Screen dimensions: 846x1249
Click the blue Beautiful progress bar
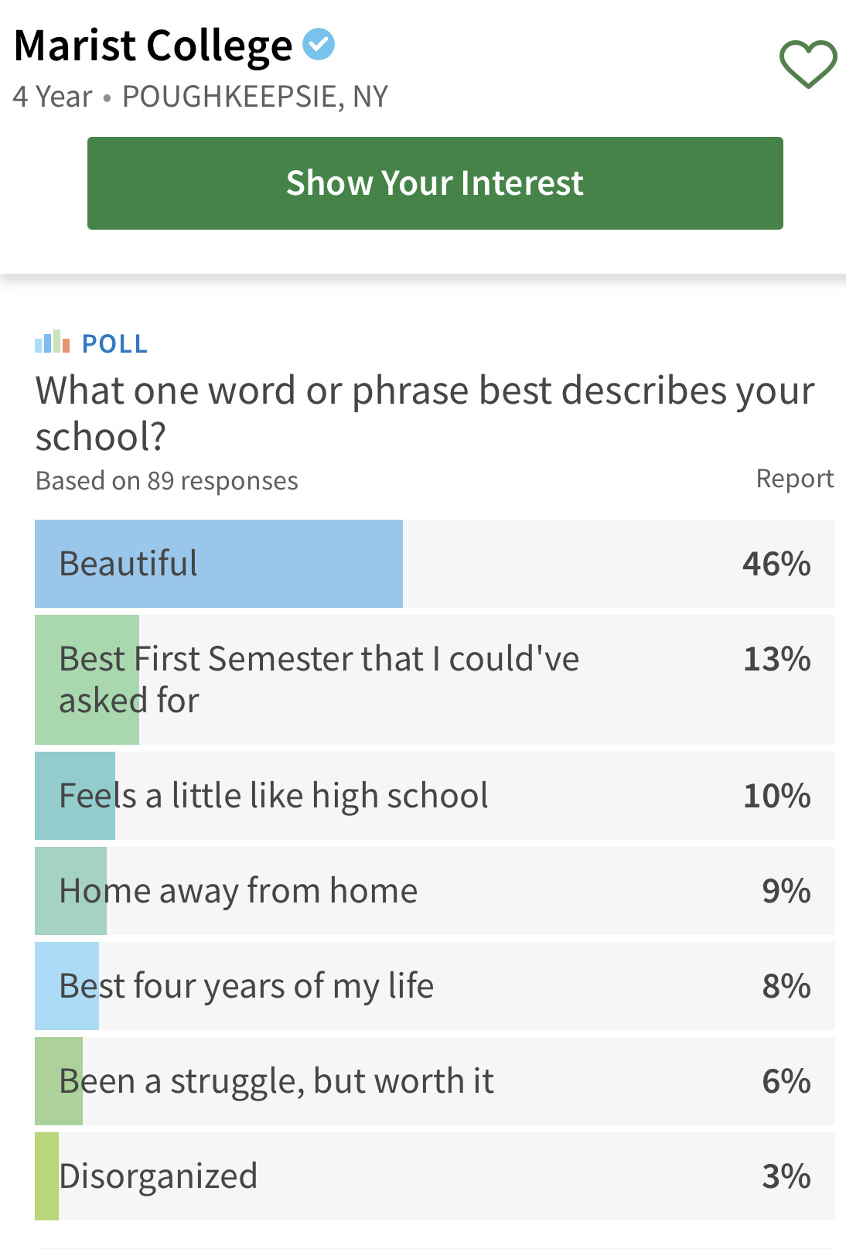219,564
